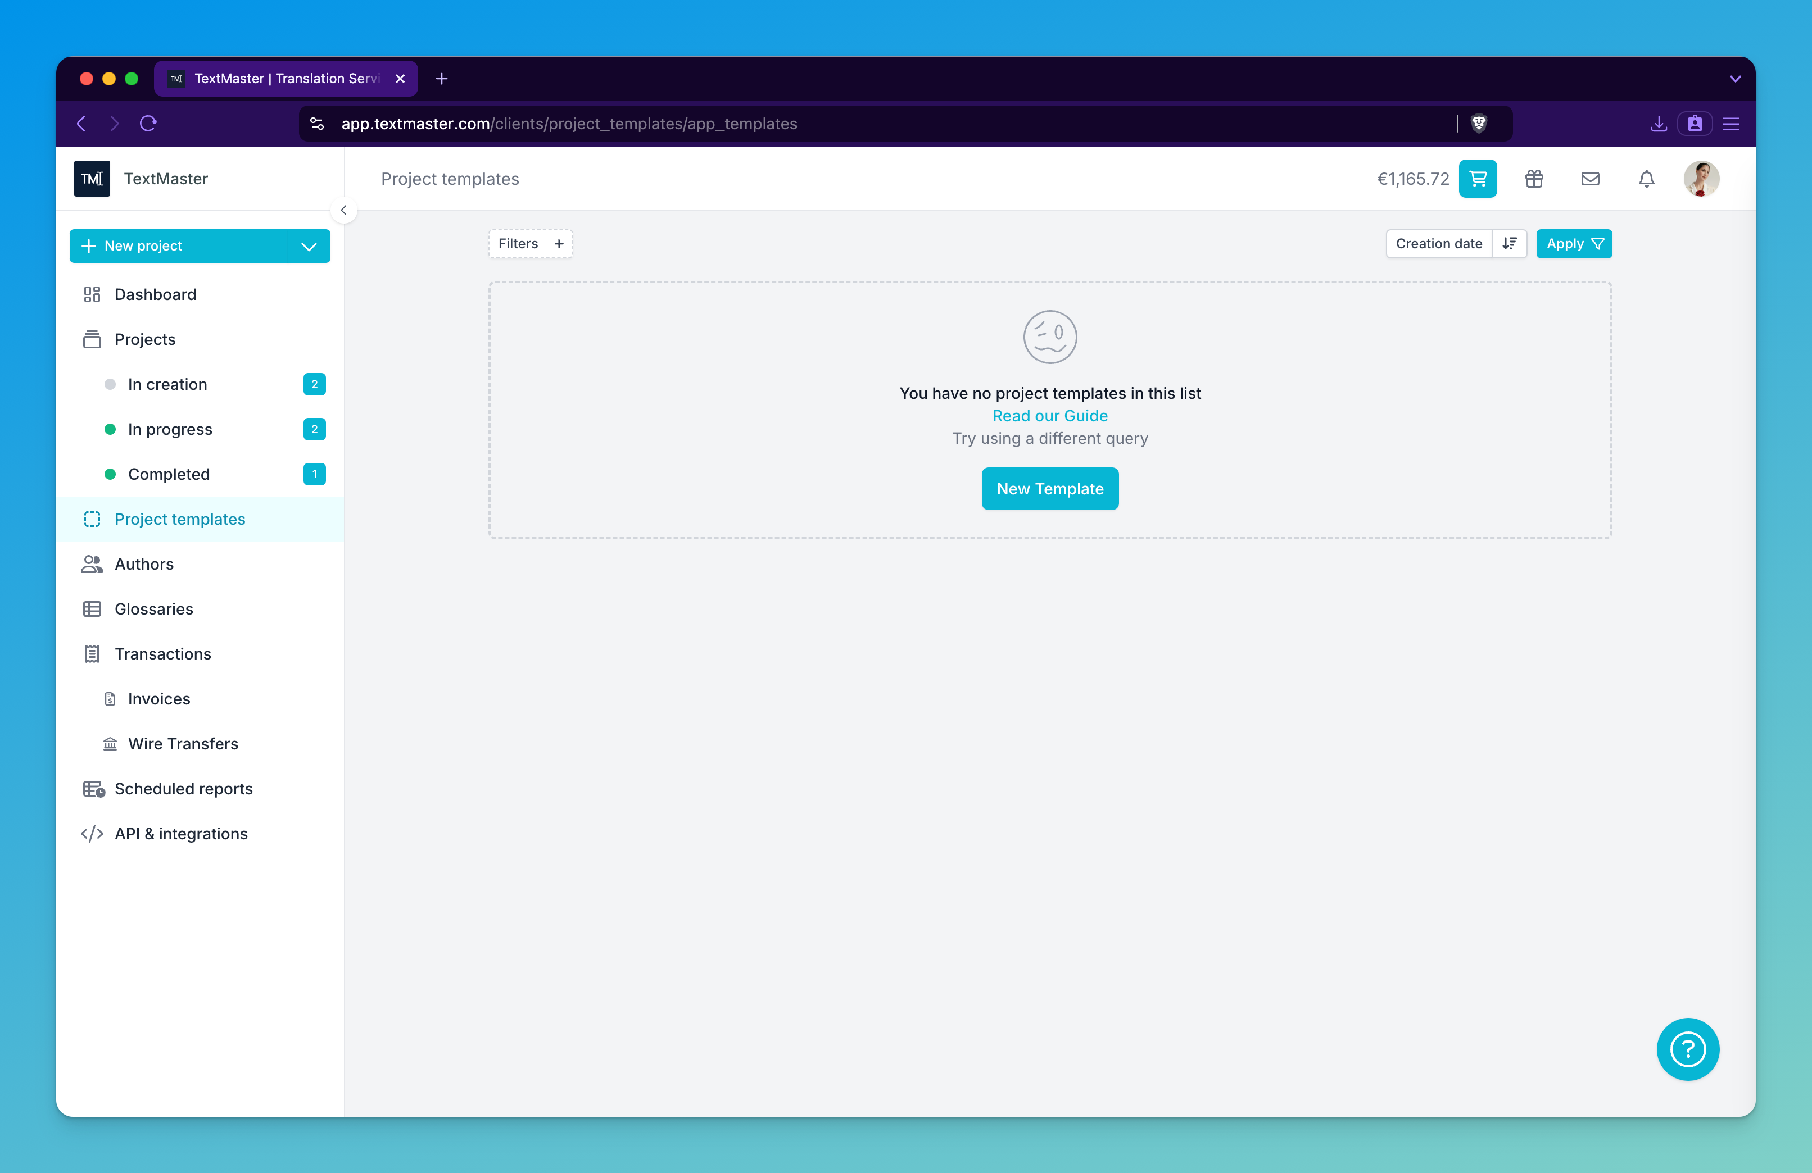
Task: Open the Glossaries menu item
Action: (154, 609)
